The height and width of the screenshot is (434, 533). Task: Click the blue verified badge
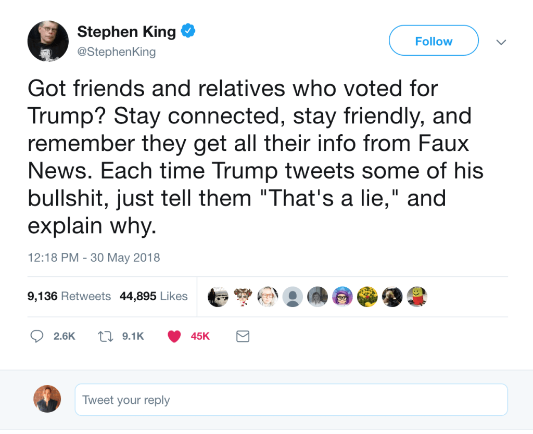click(x=188, y=32)
